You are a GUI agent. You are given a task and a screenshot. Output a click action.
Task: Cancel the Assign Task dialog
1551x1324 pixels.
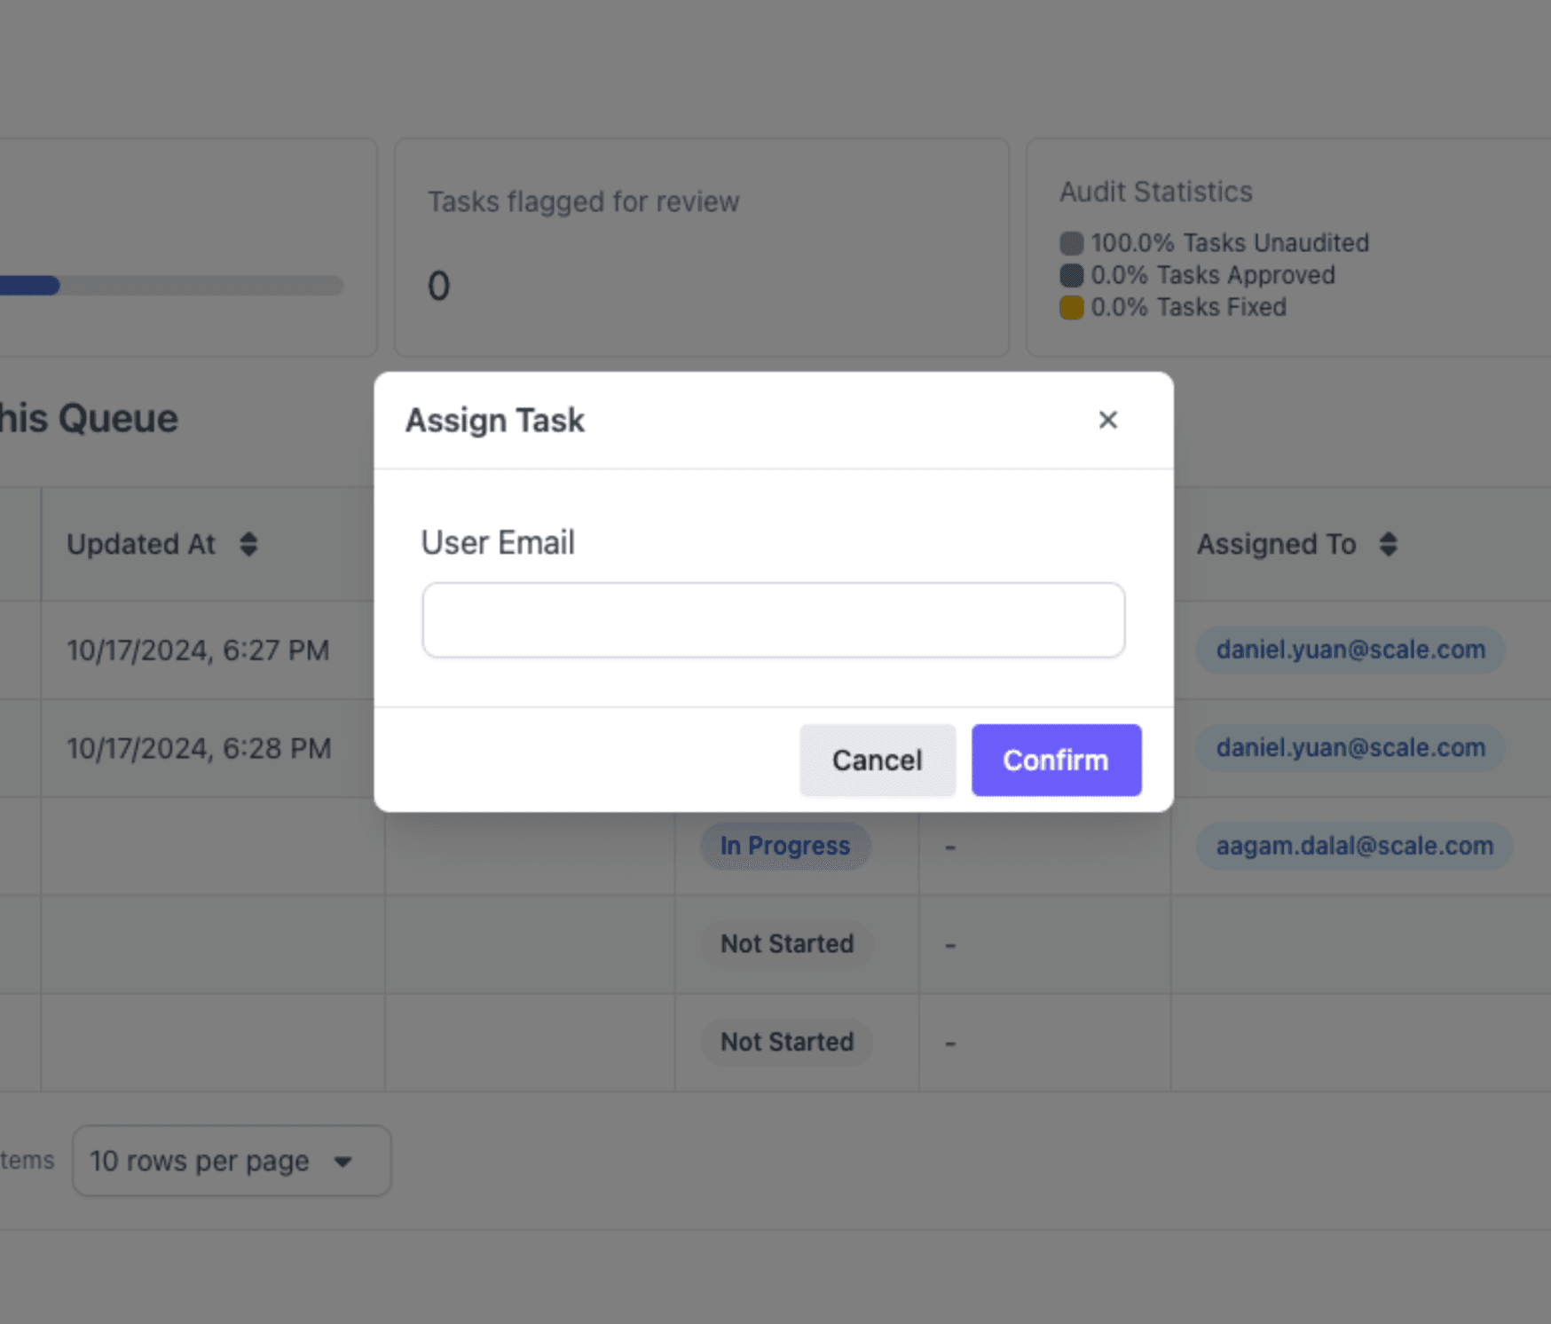pyautogui.click(x=877, y=760)
